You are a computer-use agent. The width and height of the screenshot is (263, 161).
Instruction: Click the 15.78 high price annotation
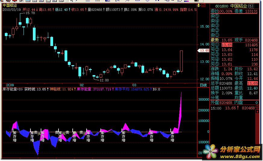(30, 13)
